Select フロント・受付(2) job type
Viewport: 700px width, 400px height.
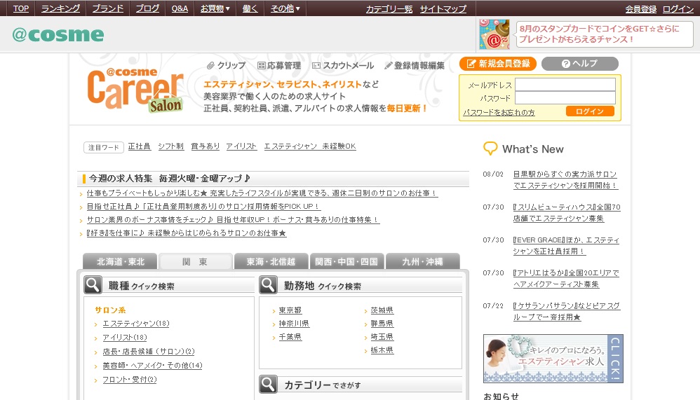(130, 380)
